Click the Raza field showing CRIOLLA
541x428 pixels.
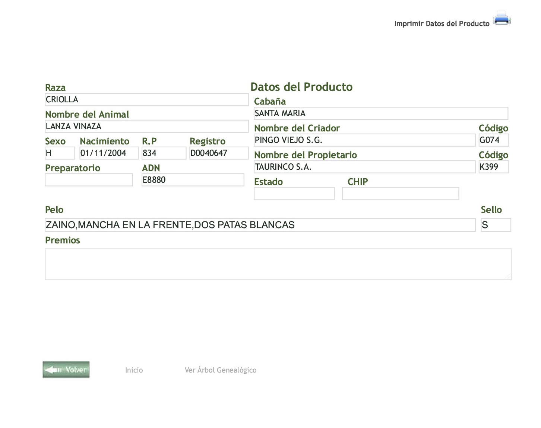coord(146,100)
